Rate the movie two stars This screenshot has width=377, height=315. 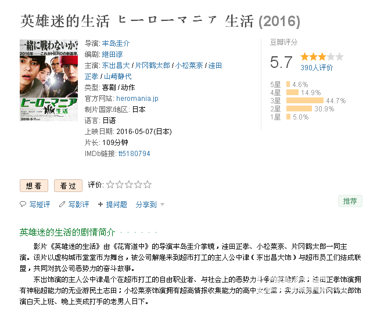(x=120, y=184)
